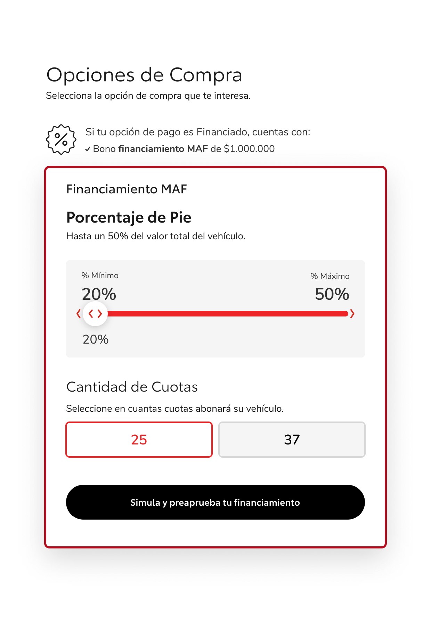431x626 pixels.
Task: Click the 50% value under % Máximo
Action: pos(332,294)
